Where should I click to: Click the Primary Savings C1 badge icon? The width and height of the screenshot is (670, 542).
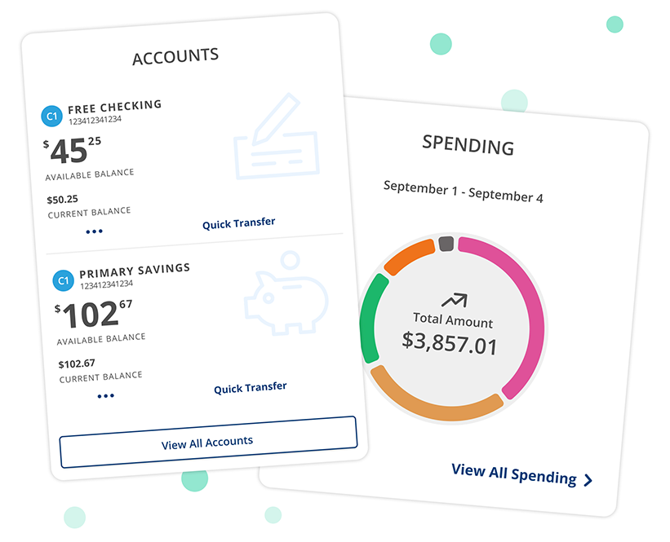[63, 281]
